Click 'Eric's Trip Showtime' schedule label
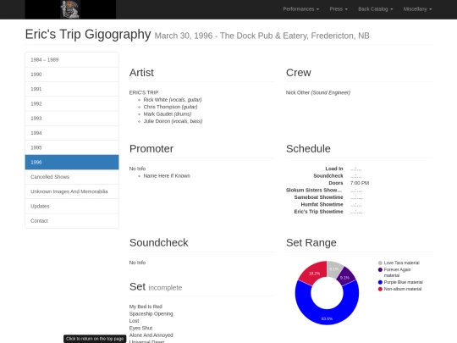Screen dimensions: 457x343 click(318, 212)
